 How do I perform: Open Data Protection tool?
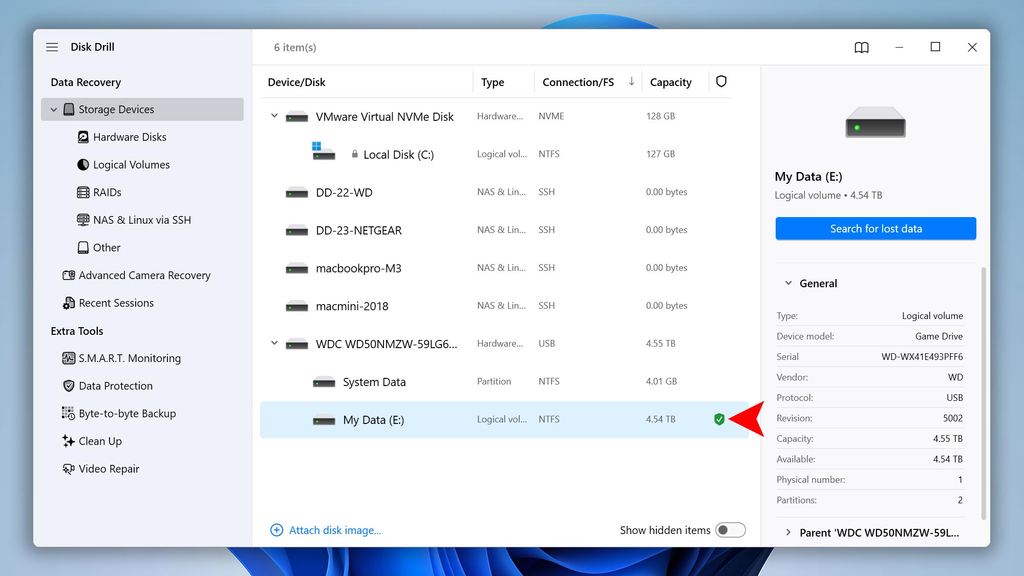pos(116,386)
